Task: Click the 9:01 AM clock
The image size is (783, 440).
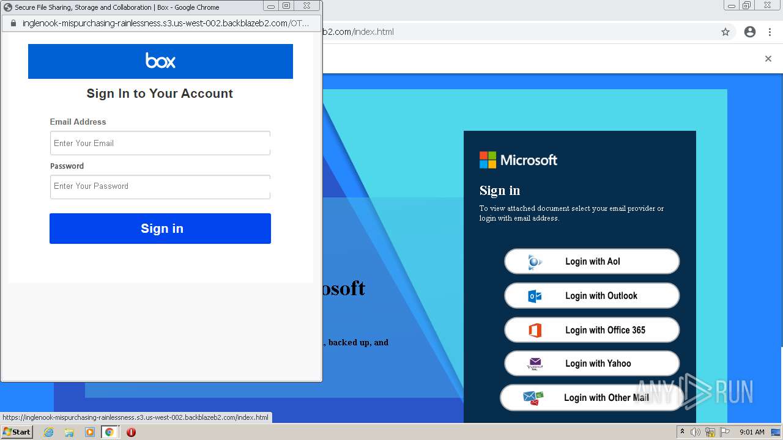Action: click(752, 432)
